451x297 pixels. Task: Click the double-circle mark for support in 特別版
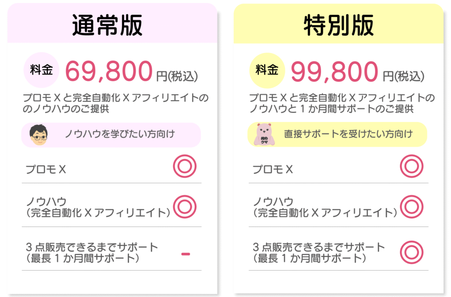[411, 252]
